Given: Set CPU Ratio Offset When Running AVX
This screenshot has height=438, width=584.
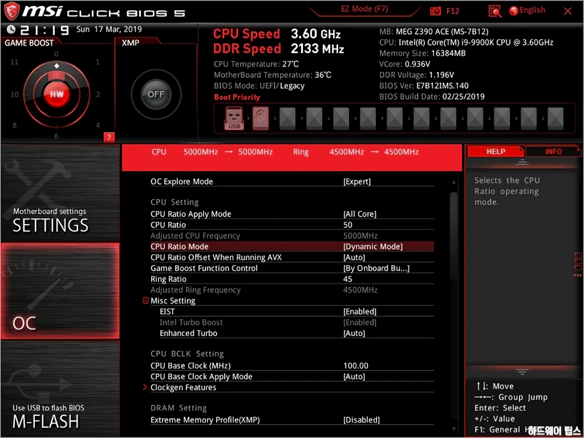Looking at the screenshot, I should (x=292, y=257).
